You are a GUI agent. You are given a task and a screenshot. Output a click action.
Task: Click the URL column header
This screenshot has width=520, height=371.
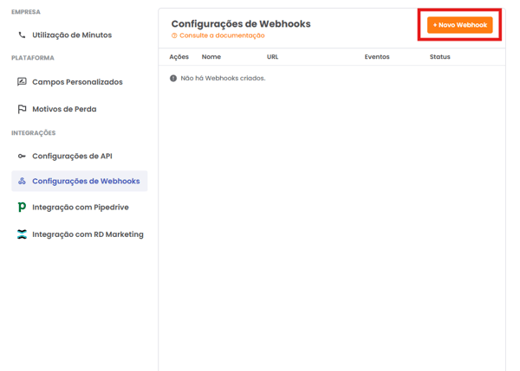[x=273, y=57]
